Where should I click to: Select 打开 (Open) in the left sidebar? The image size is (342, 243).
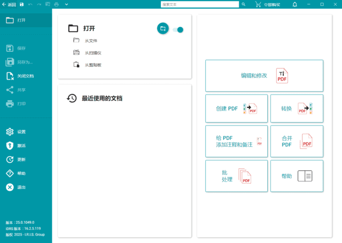21,20
